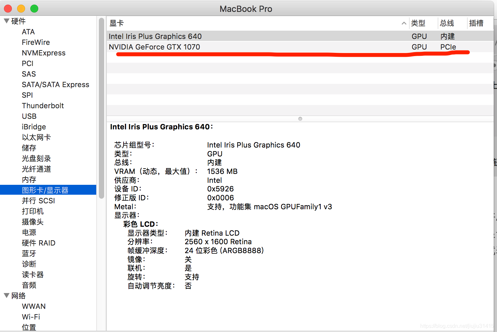Screen dimensions: 497x332
Task: Select 打印机 printer entry
Action: click(x=33, y=211)
